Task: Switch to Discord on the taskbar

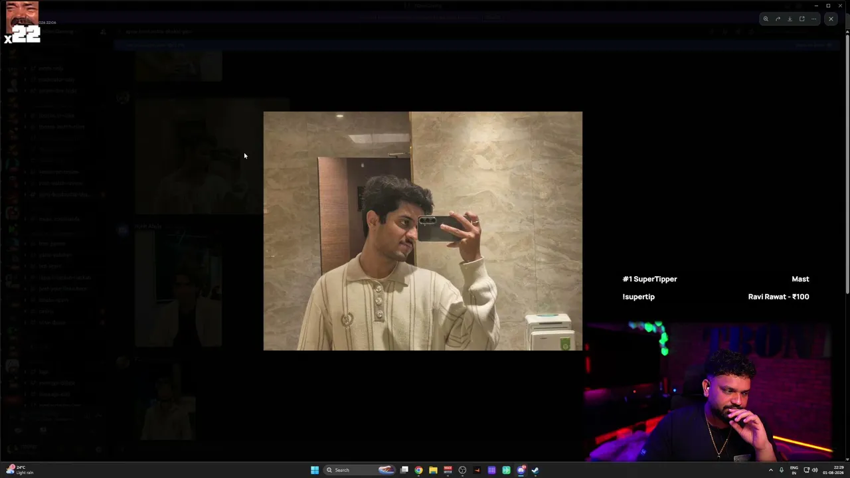Action: (521, 470)
